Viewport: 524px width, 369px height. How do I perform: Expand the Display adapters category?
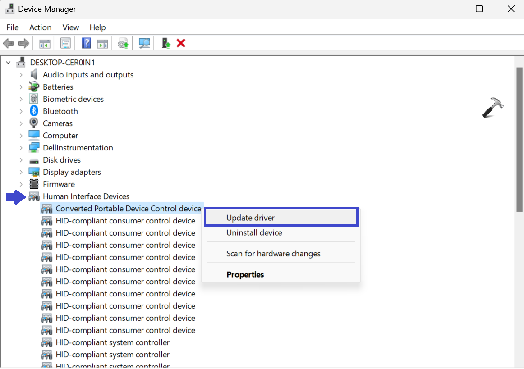[21, 172]
